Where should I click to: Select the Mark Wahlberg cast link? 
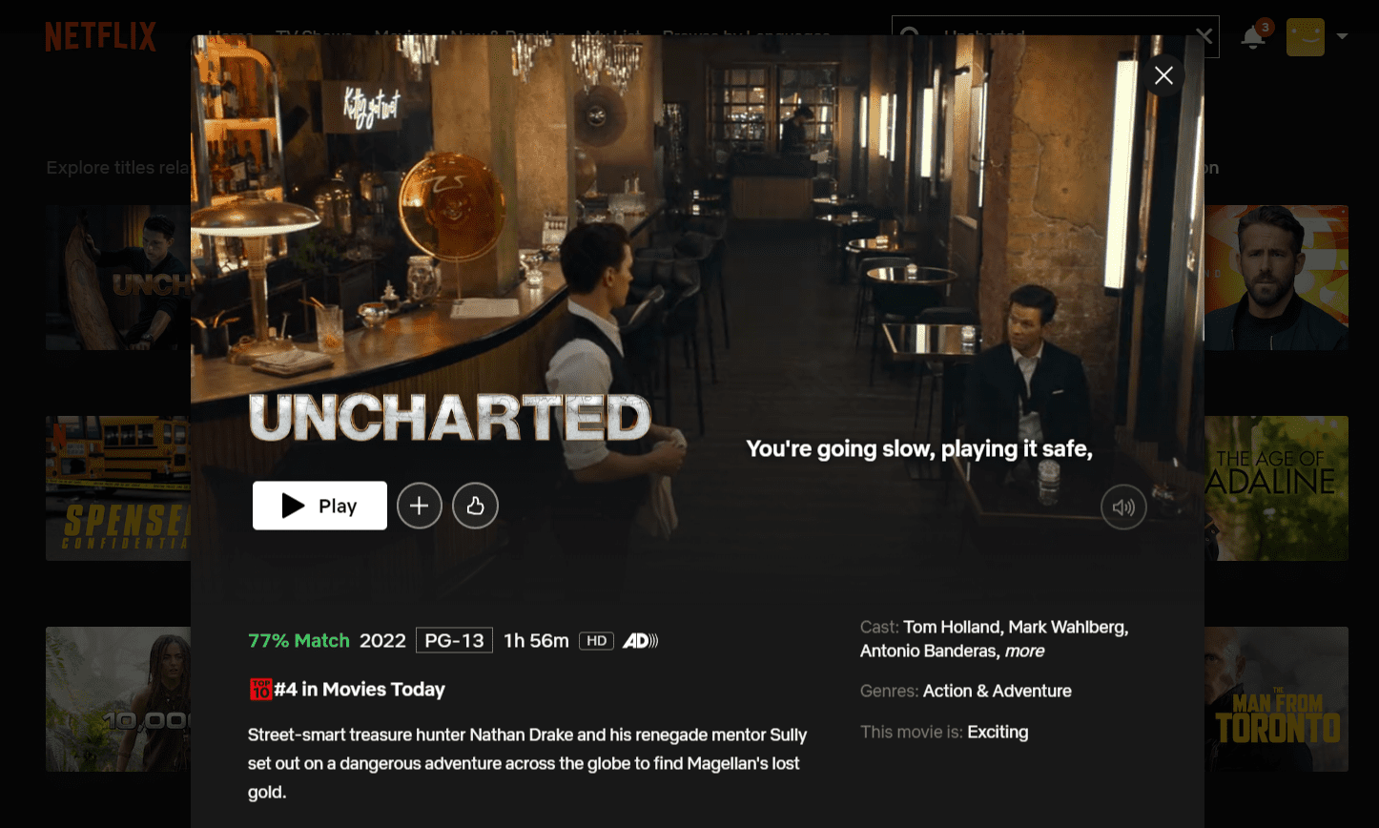(1069, 627)
